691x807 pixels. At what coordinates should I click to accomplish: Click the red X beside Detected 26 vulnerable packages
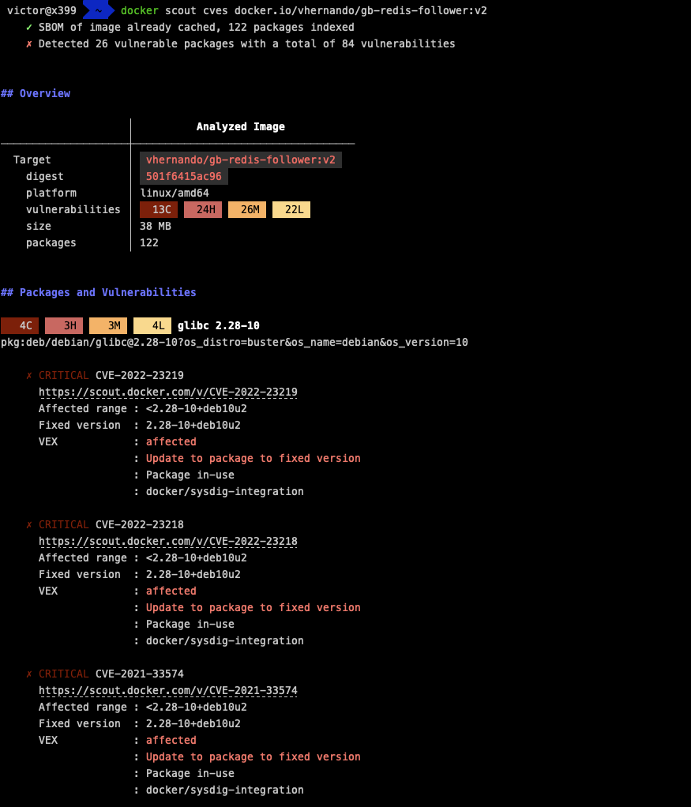coord(29,43)
